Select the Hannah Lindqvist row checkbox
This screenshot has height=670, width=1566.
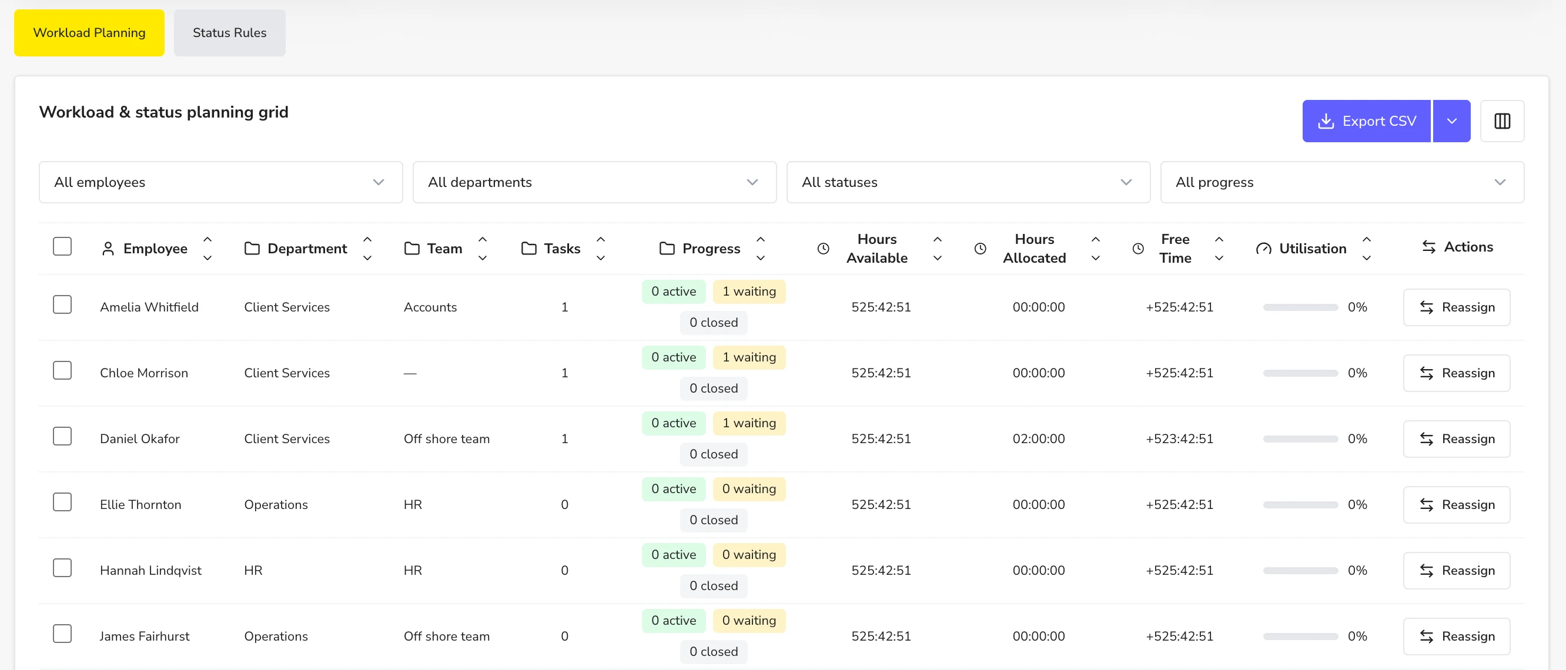pos(62,567)
